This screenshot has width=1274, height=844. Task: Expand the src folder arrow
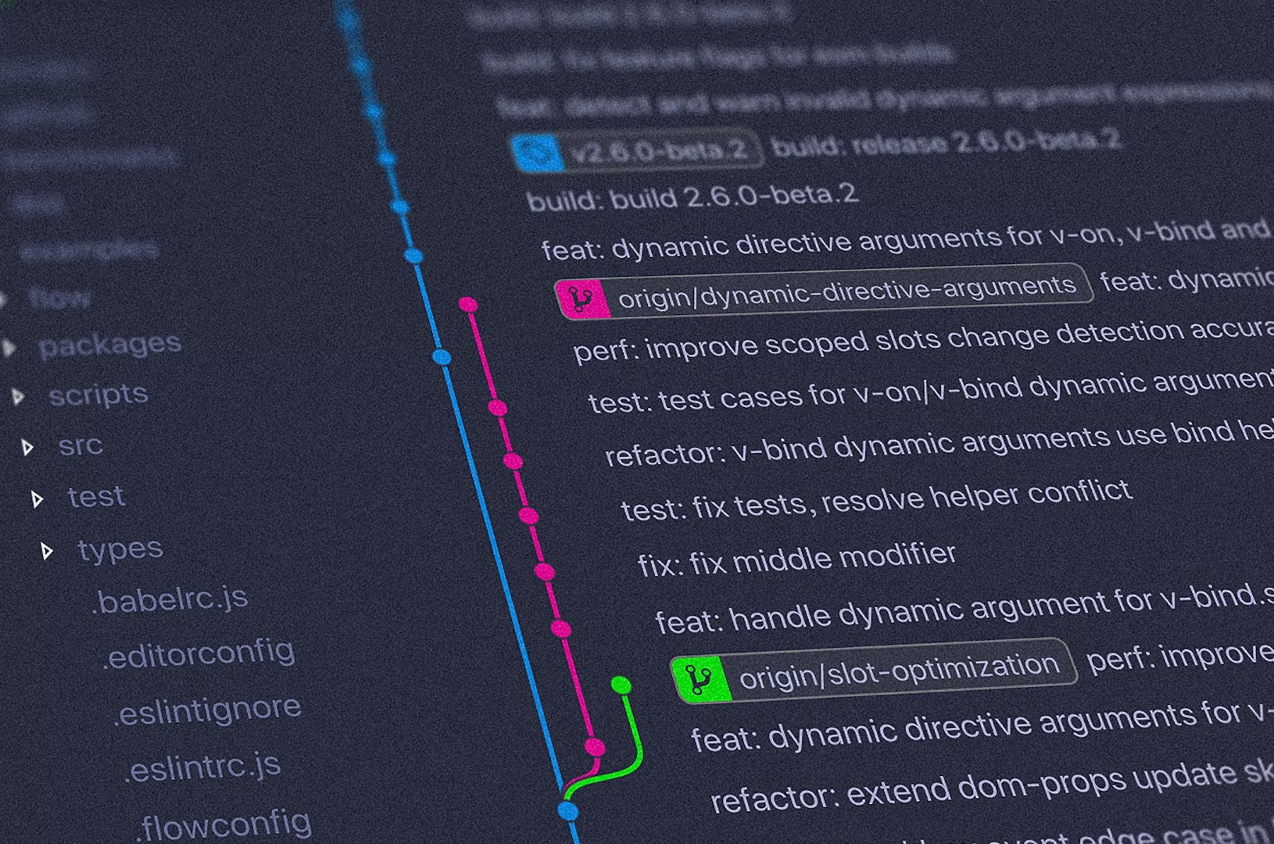[x=27, y=448]
